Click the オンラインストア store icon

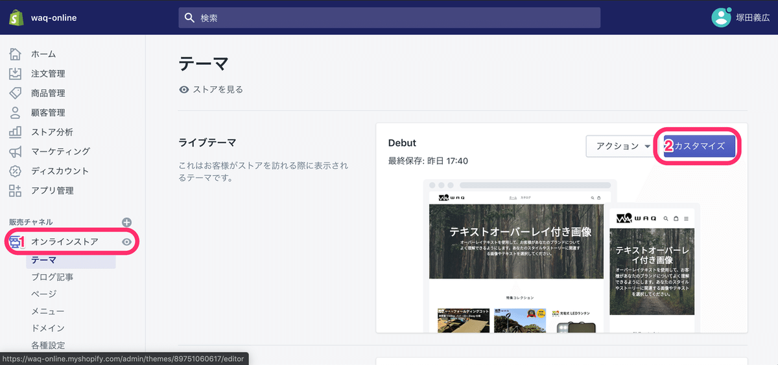click(16, 242)
